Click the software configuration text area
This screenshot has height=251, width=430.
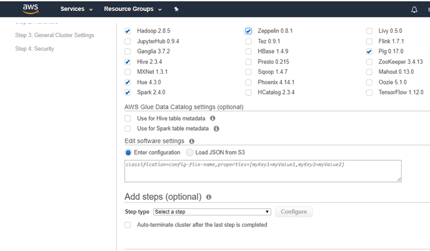click(263, 171)
